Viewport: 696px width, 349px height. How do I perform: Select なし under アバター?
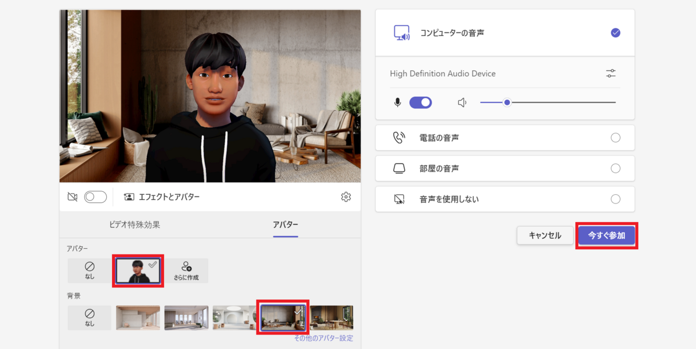89,271
